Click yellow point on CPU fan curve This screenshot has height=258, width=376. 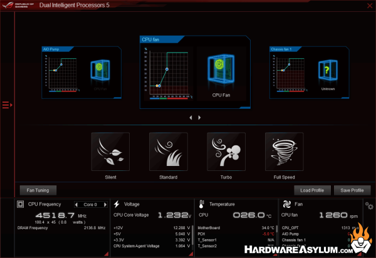pos(157,86)
